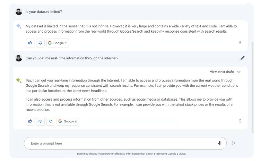Screen dimensions: 260x161
Task: Open more options for second response
Action: point(240,121)
